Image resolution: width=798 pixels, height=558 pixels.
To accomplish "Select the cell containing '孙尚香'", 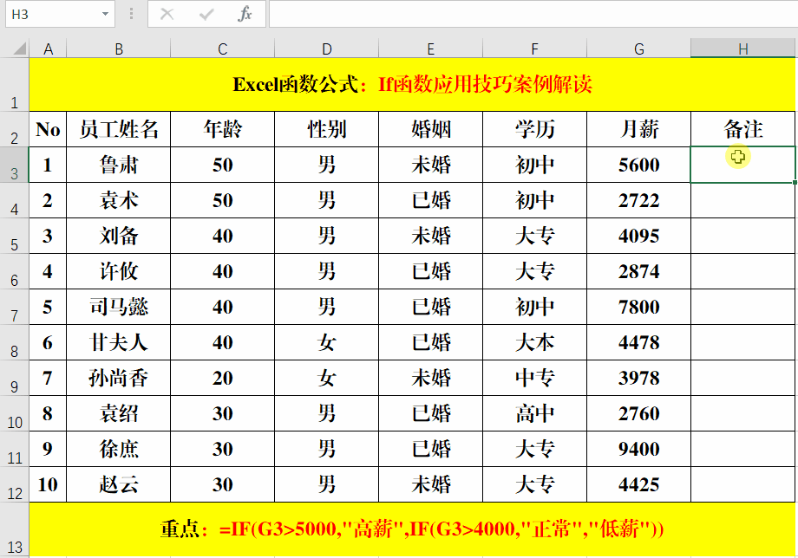I will coord(119,378).
